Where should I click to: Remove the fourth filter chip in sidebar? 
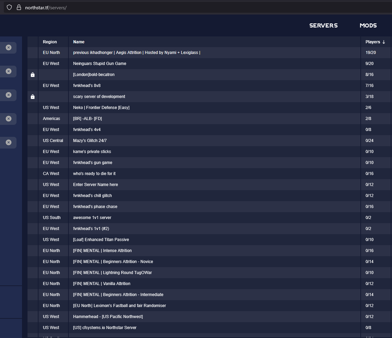pyautogui.click(x=9, y=119)
